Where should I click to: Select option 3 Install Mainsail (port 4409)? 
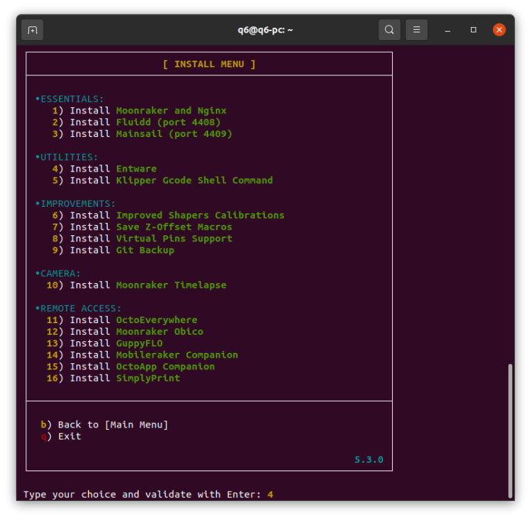(142, 134)
